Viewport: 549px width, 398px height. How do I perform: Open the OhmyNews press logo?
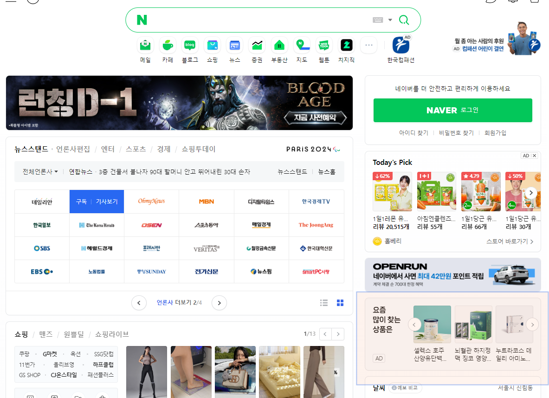tap(152, 202)
